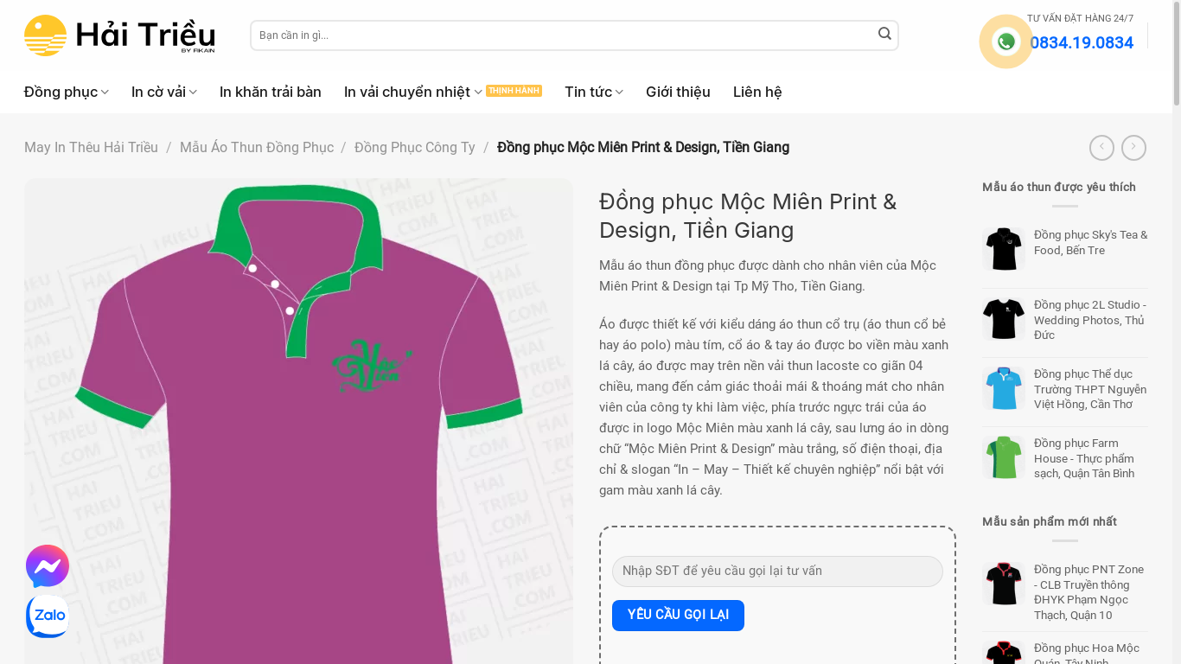Click Mẫu sản phẩm mới nhất heading
This screenshot has width=1181, height=664.
[x=1050, y=521]
